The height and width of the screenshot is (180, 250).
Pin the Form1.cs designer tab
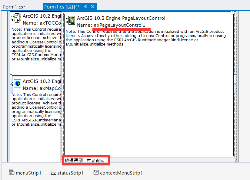[x=86, y=7]
